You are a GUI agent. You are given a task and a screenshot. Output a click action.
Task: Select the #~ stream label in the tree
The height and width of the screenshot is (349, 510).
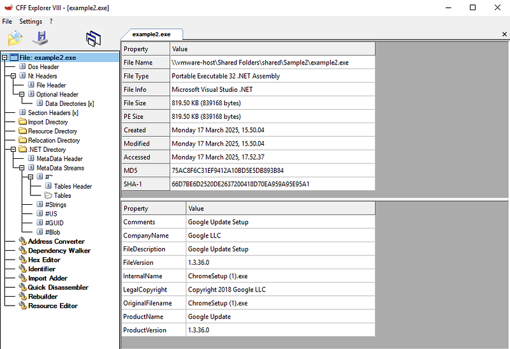(49, 177)
